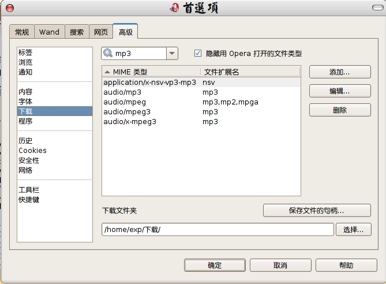Select 标签 in the sidebar list
386x284 pixels.
pyautogui.click(x=55, y=52)
